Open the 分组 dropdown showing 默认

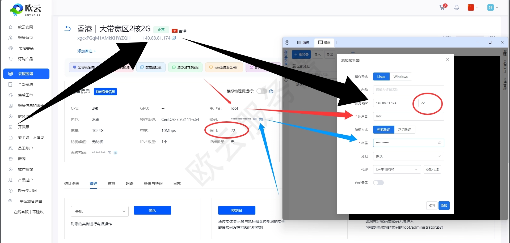click(408, 156)
